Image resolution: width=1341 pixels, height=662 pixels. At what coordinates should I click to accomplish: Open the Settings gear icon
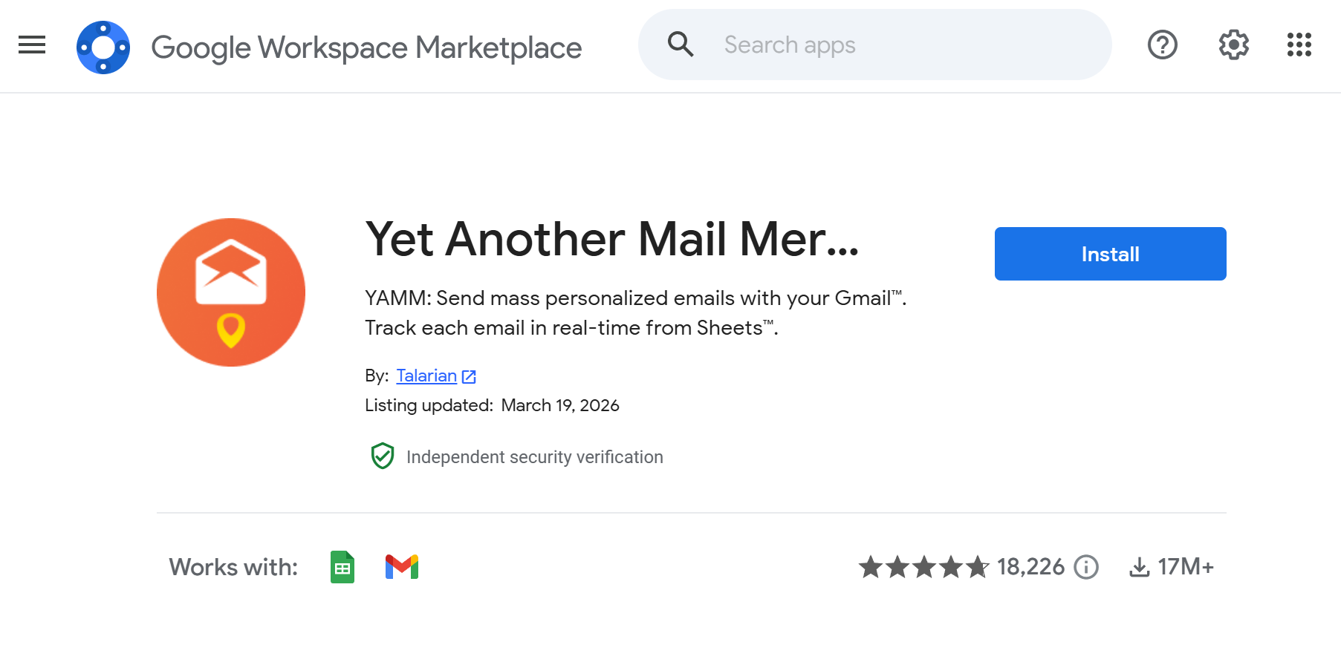coord(1234,45)
